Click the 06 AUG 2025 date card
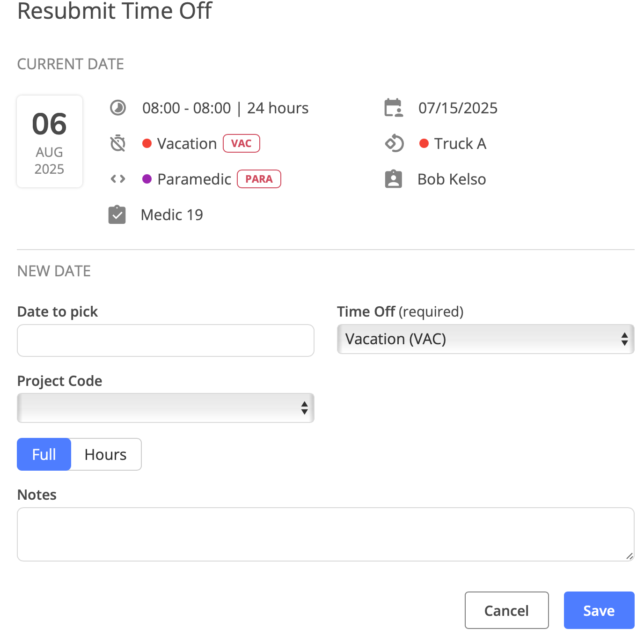Viewport: 644px width, 636px height. [50, 141]
